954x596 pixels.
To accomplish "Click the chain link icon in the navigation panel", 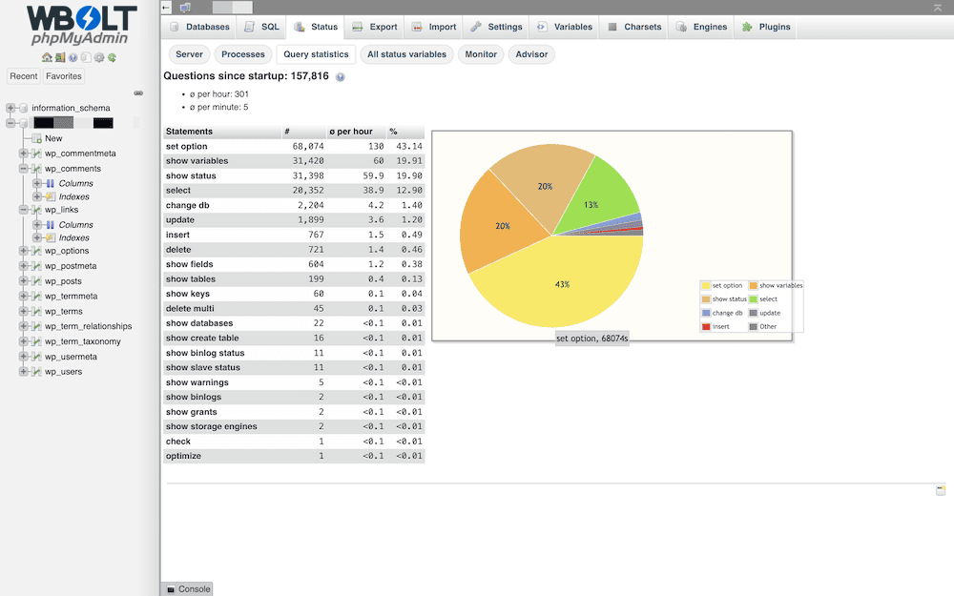I will pyautogui.click(x=138, y=93).
